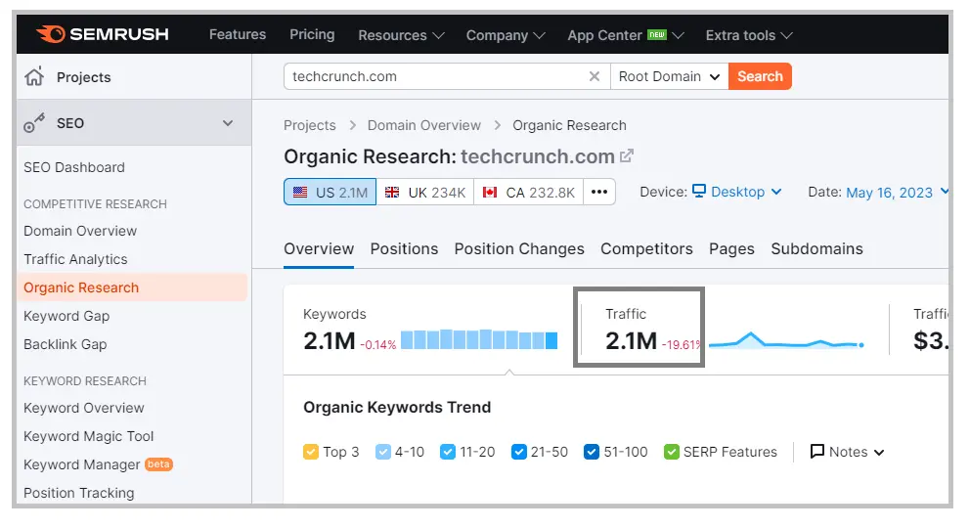
Task: Open Keyword Gap in sidebar
Action: coord(66,316)
